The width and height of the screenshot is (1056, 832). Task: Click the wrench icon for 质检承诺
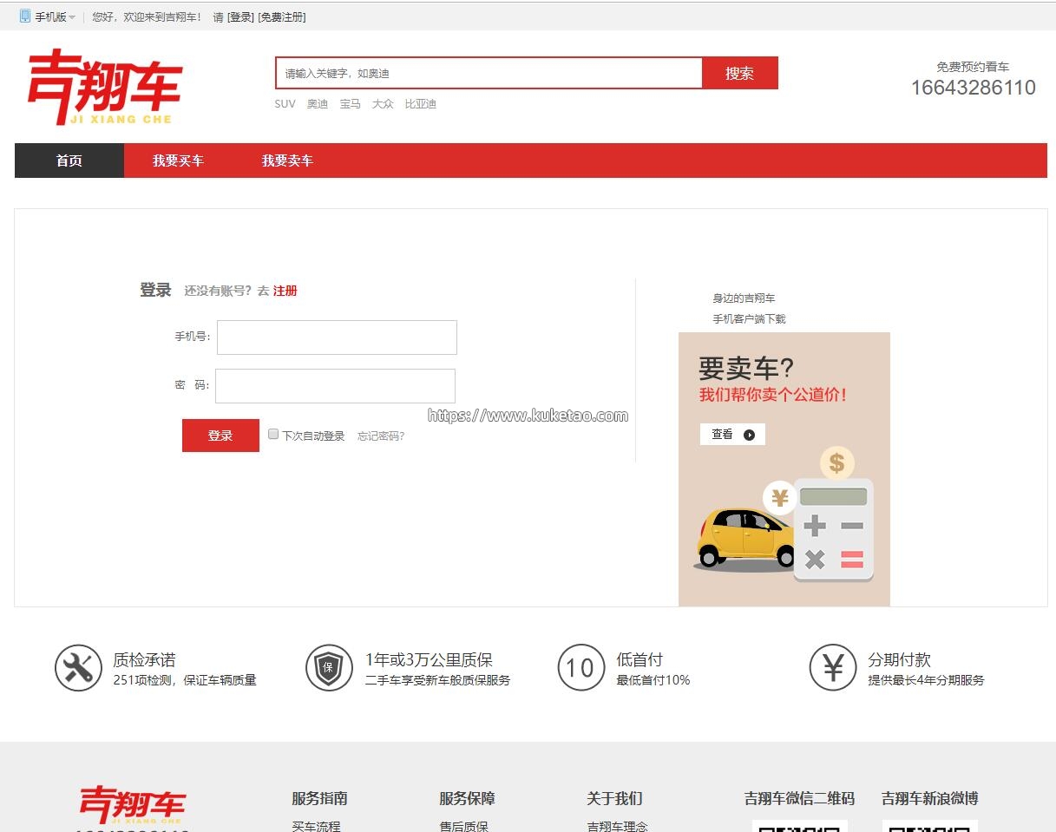point(78,668)
